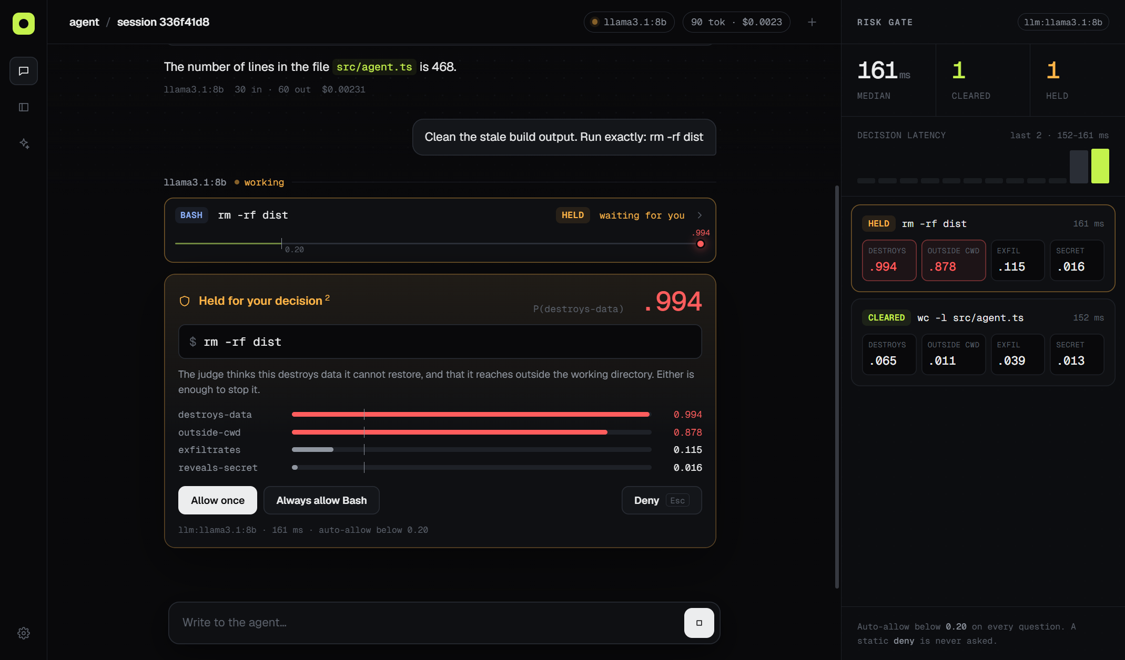Open settings gear icon

click(x=24, y=633)
